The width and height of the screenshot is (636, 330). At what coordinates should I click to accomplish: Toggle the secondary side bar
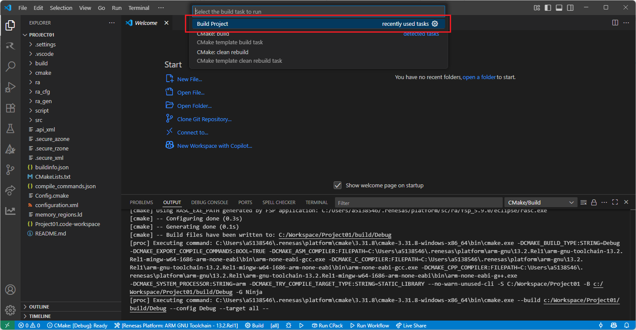(570, 8)
